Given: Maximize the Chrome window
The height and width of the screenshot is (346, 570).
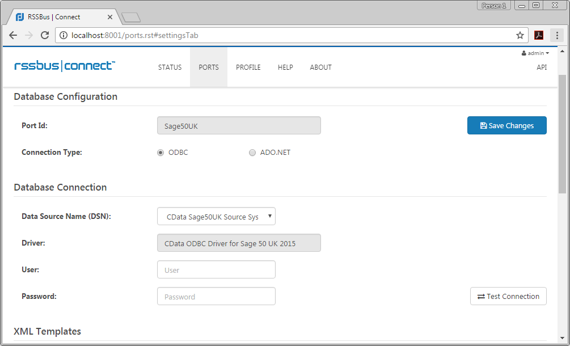Looking at the screenshot, I should 536,6.
